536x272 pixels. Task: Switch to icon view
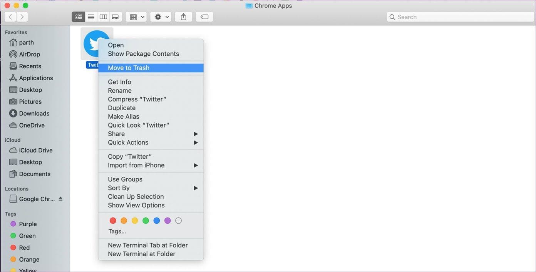point(79,17)
